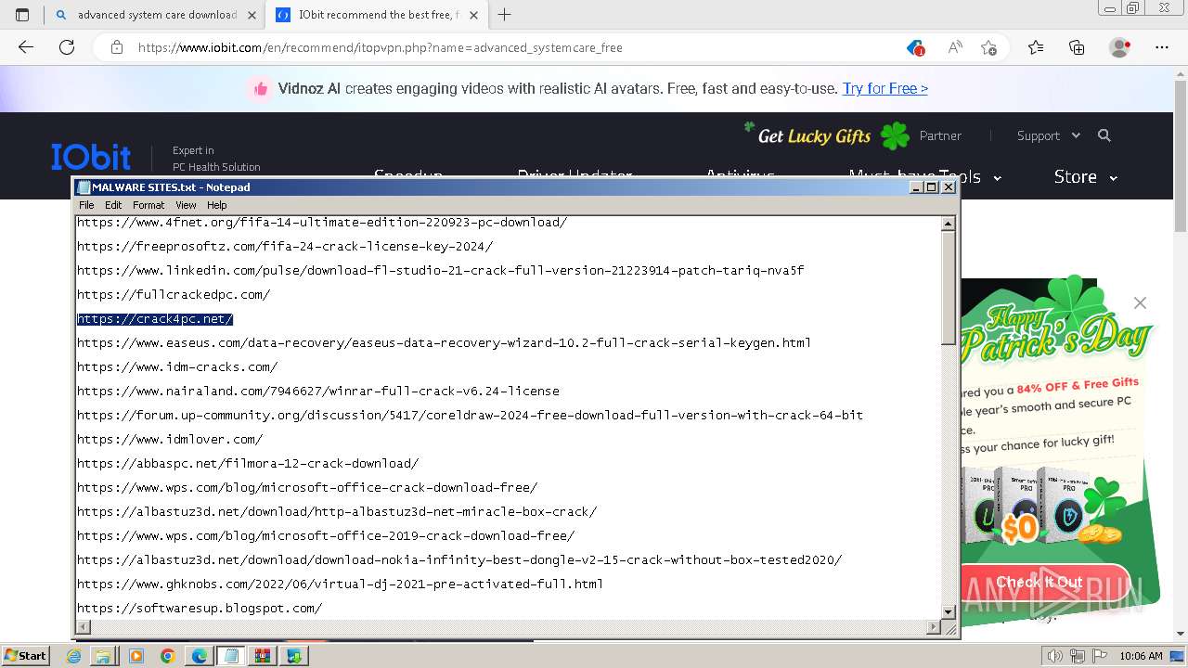This screenshot has height=668, width=1188.
Task: Expand the Support dropdown
Action: click(1049, 135)
